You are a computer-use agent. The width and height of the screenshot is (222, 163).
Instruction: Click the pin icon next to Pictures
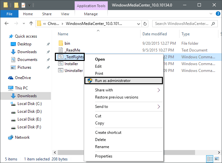48,67
